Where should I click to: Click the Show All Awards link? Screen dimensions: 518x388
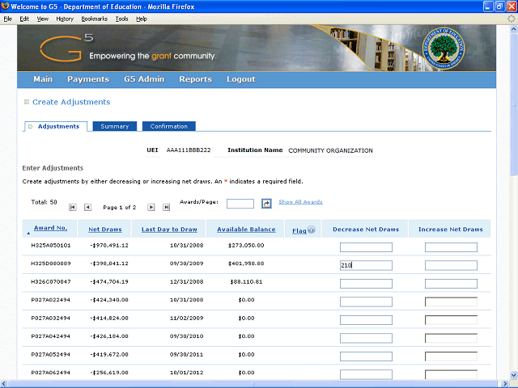point(300,202)
